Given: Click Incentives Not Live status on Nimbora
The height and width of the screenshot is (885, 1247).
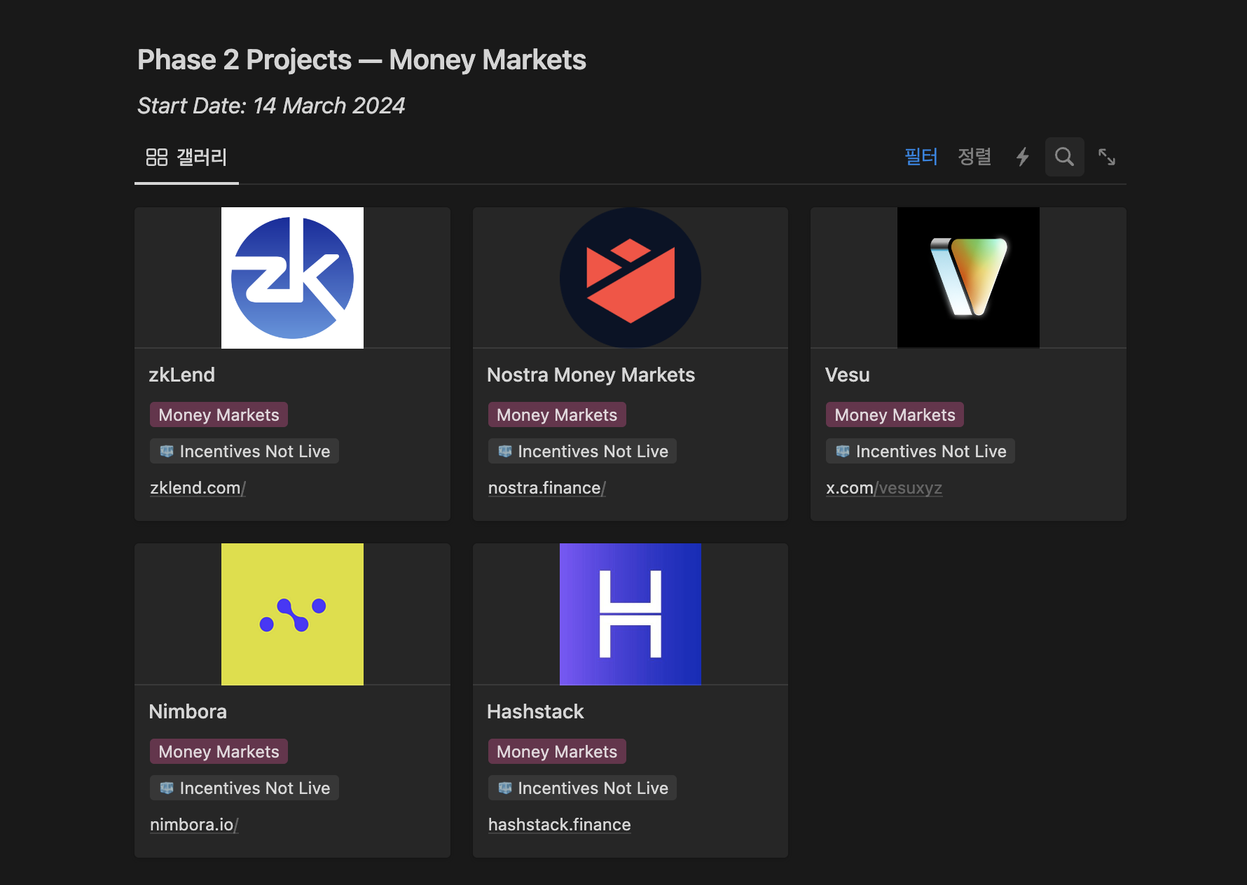Looking at the screenshot, I should 244,788.
